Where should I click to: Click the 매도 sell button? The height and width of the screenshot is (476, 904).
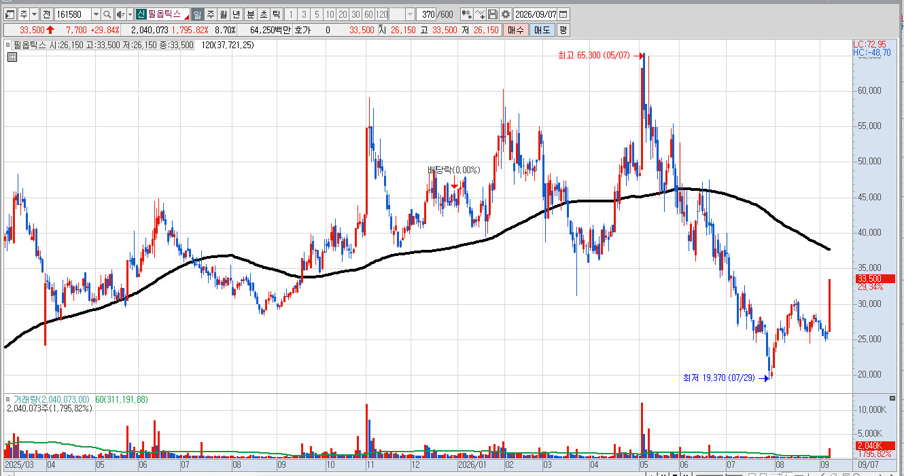542,30
